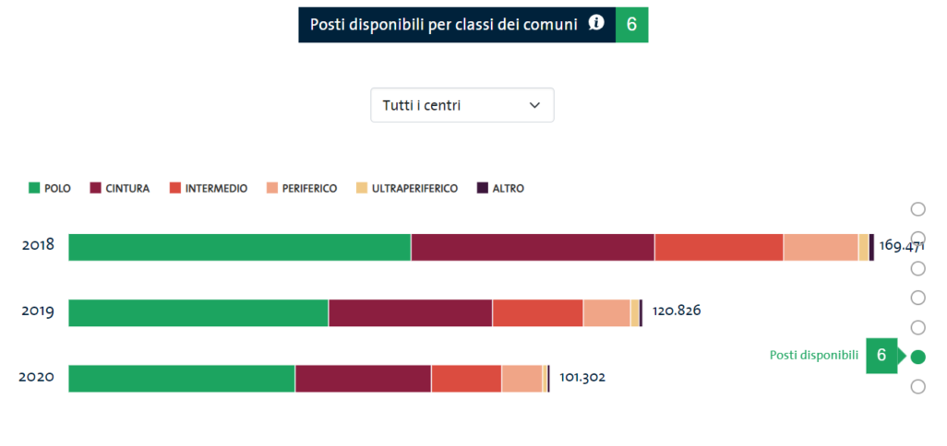Click the green 6 tag beside the navigation dots
This screenshot has width=947, height=446.
pyautogui.click(x=881, y=356)
